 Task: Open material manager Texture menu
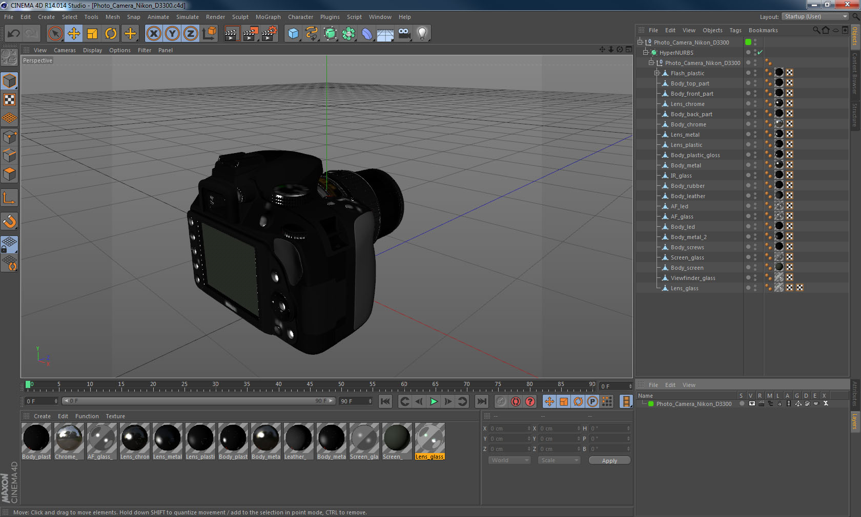coord(115,416)
